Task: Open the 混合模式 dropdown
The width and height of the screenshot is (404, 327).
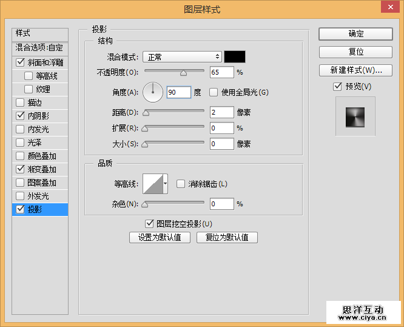Action: [182, 57]
